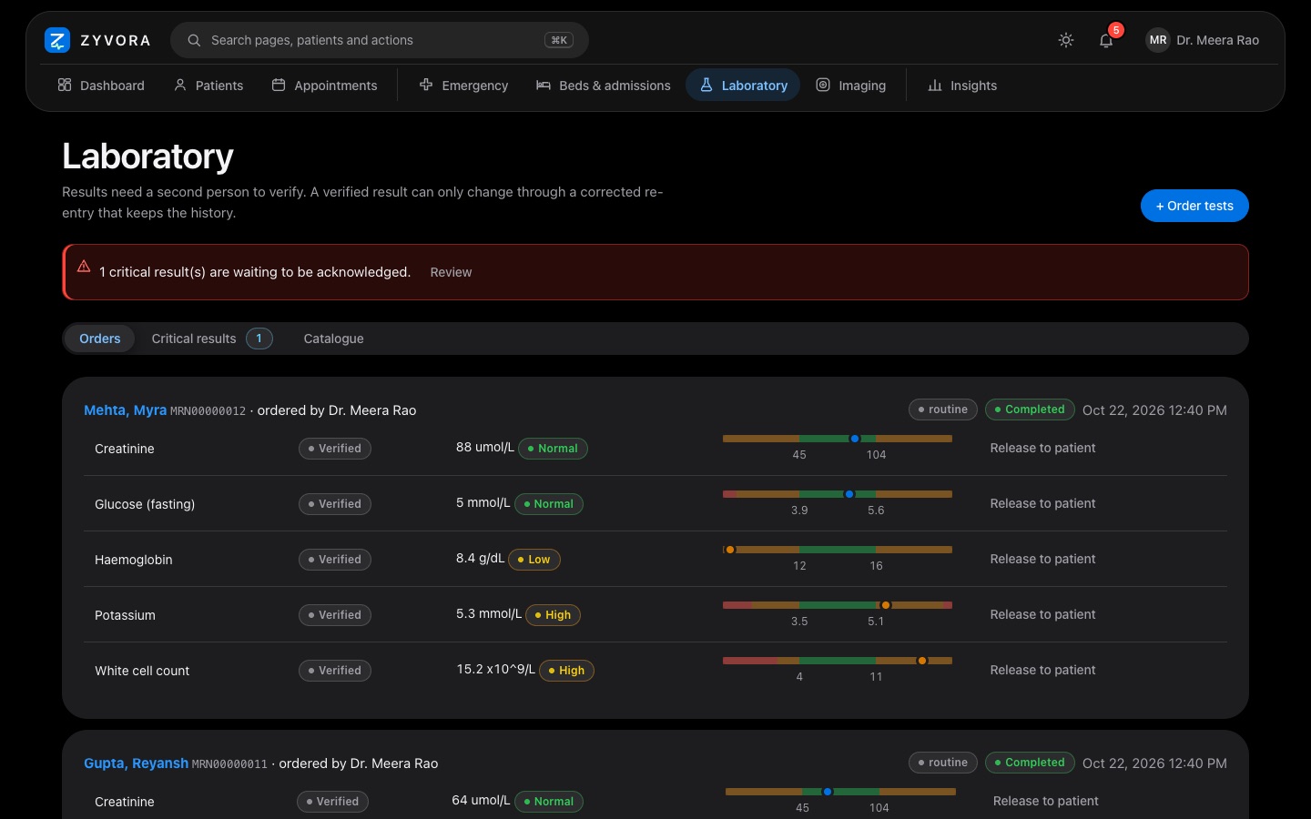Toggle the light/dark theme sun icon

[1066, 40]
